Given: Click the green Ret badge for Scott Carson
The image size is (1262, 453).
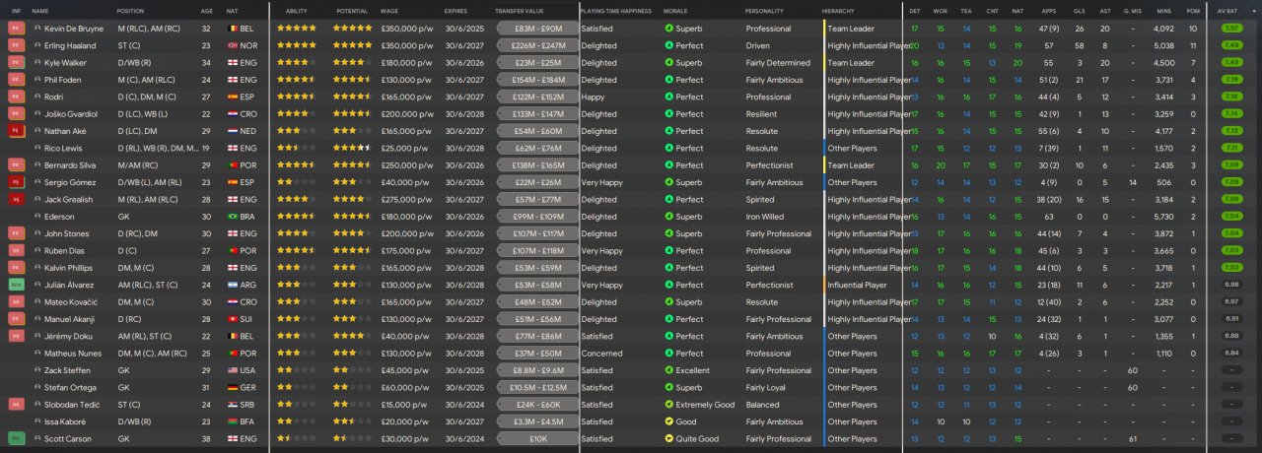Looking at the screenshot, I should tap(16, 438).
